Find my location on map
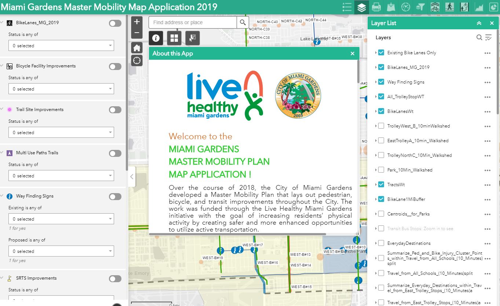Screen dimensions: 500x306 (137, 60)
